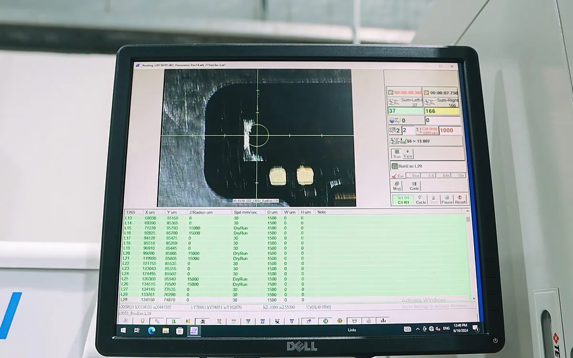Click the 55 > 13.807 progress indicator

pos(426,141)
